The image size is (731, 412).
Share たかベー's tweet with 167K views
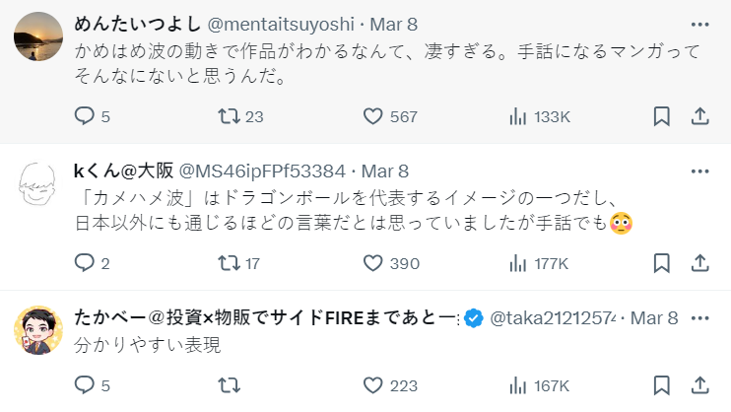(x=700, y=385)
